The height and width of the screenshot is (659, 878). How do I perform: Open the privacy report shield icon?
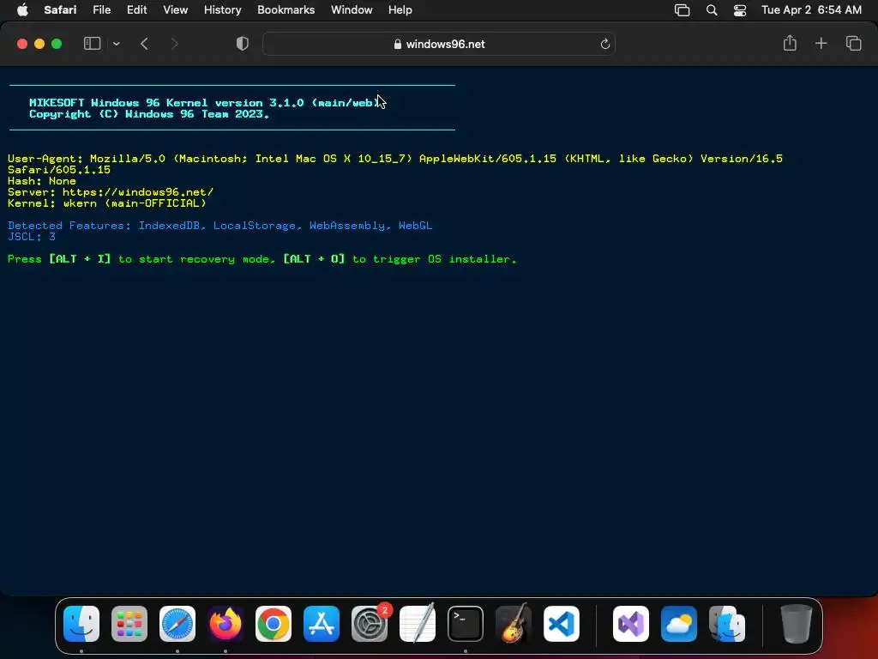click(x=242, y=44)
